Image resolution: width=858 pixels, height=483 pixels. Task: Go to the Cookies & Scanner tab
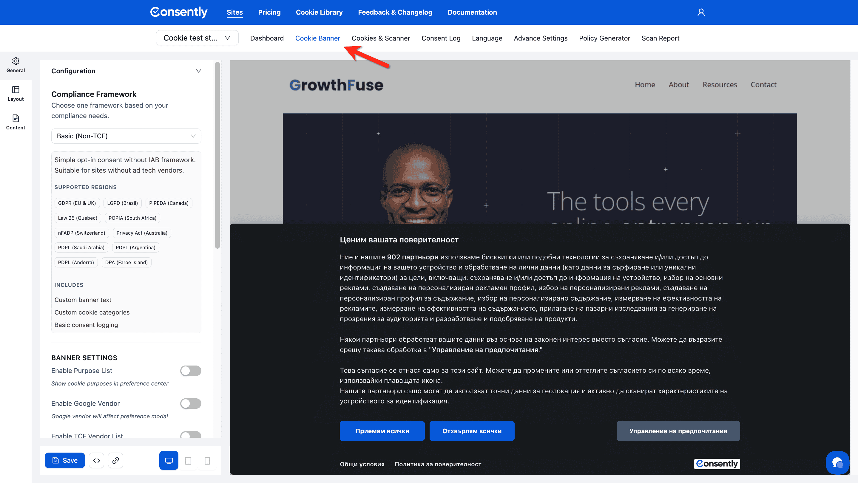(380, 38)
